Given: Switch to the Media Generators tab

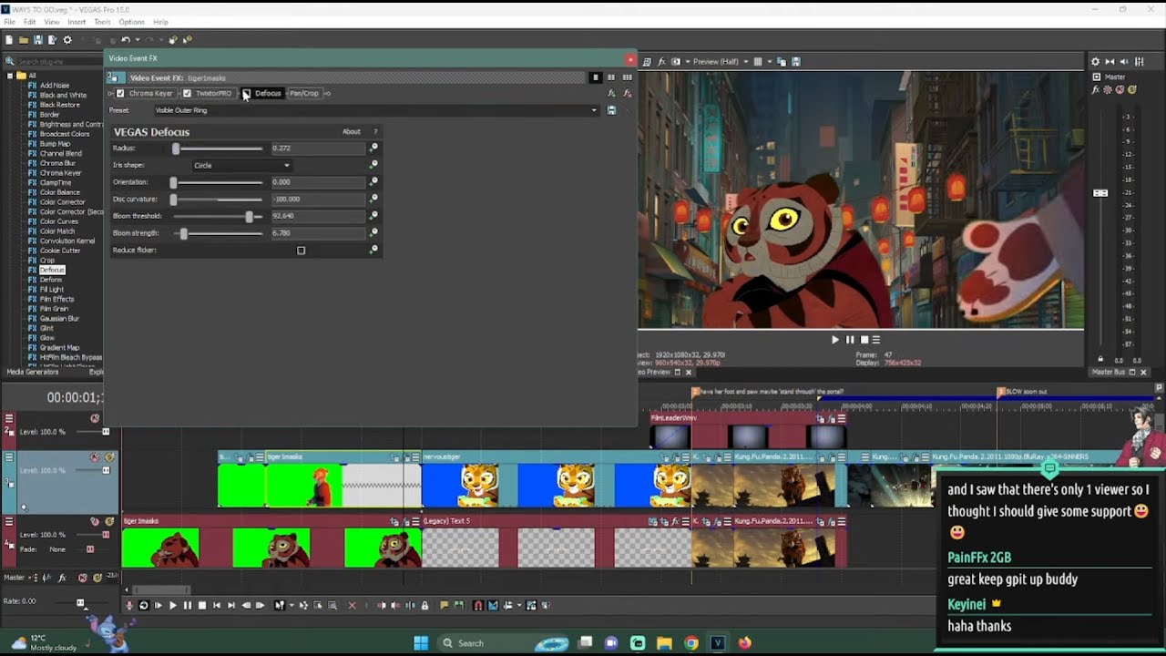Looking at the screenshot, I should pyautogui.click(x=33, y=372).
